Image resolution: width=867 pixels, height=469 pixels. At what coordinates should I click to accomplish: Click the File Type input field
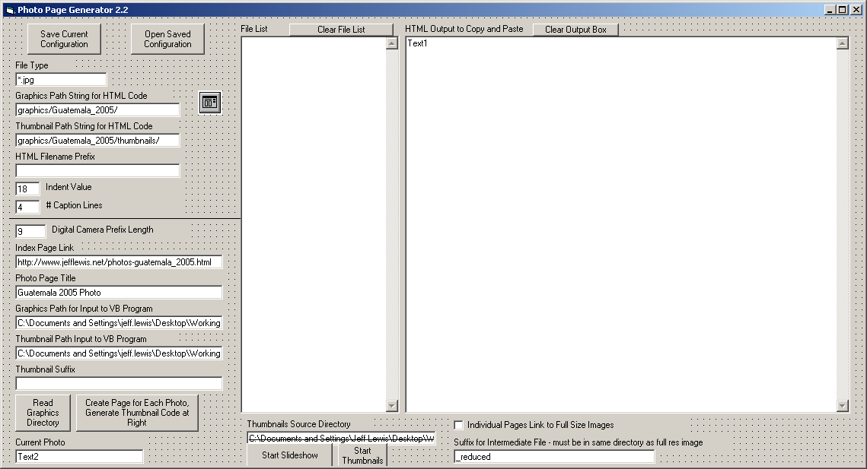pyautogui.click(x=61, y=80)
